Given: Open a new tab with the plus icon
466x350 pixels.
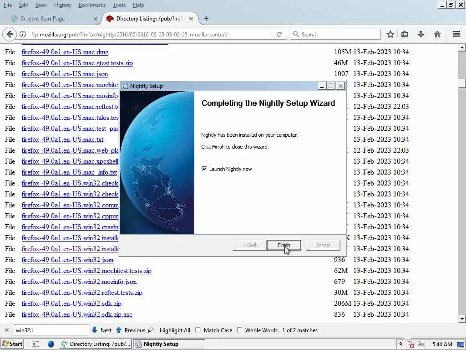Looking at the screenshot, I should click(206, 19).
